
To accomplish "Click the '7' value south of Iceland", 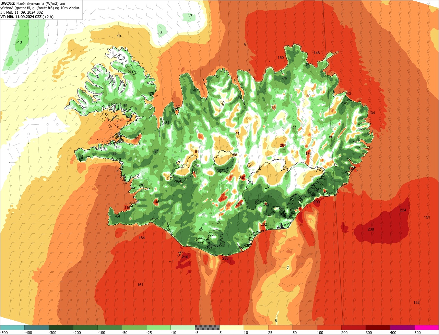I will click(288, 268).
